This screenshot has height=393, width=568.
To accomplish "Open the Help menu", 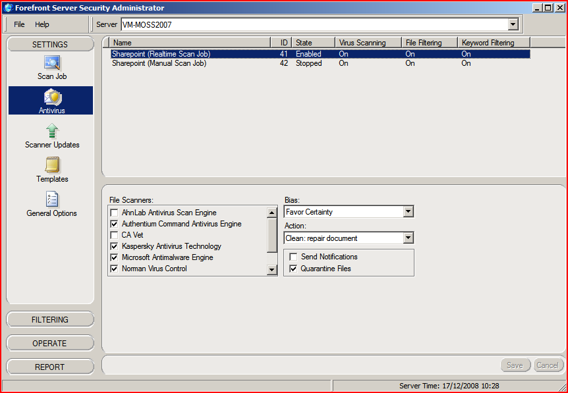I will (x=42, y=24).
